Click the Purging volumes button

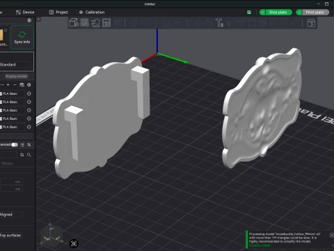pyautogui.click(x=16, y=76)
